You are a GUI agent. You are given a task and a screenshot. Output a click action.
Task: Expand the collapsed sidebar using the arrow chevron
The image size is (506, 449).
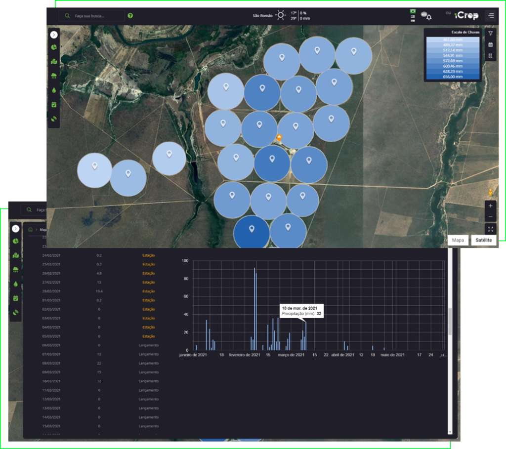pyautogui.click(x=53, y=35)
